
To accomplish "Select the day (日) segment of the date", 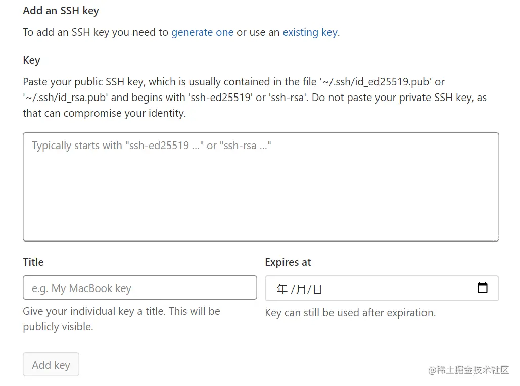I will (317, 289).
